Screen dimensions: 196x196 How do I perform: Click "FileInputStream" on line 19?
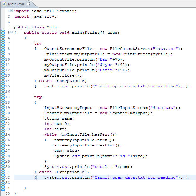[x=129, y=108]
